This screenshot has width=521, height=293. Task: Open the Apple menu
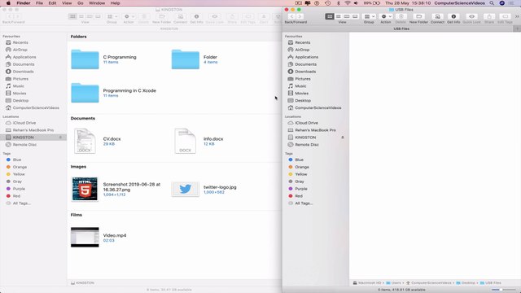(x=8, y=3)
